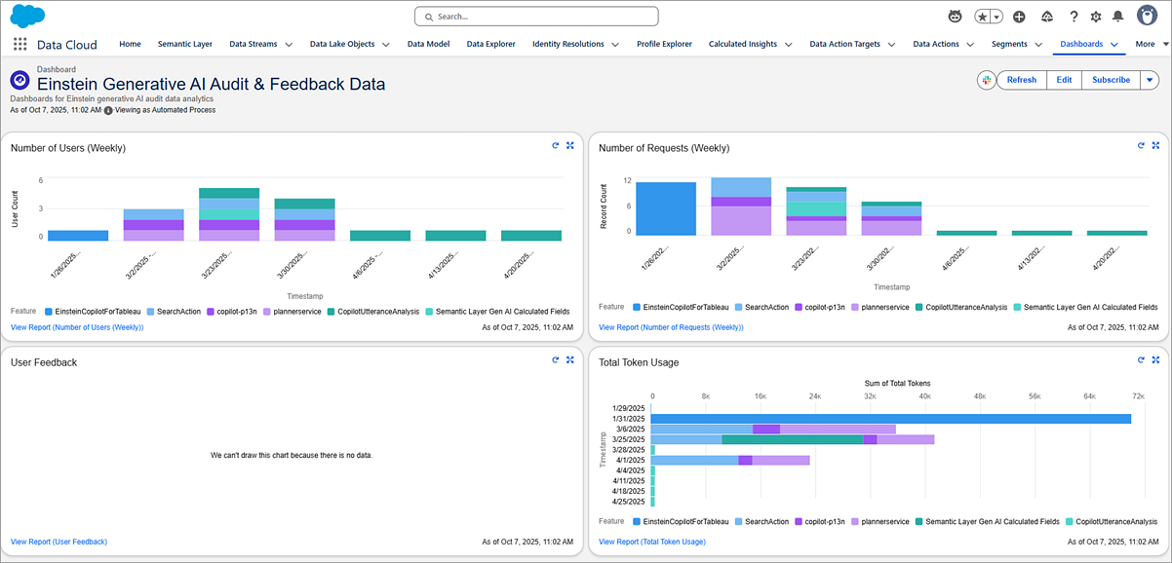Open the Einstein assistant icon
Viewport: 1172px width, 563px height.
954,15
